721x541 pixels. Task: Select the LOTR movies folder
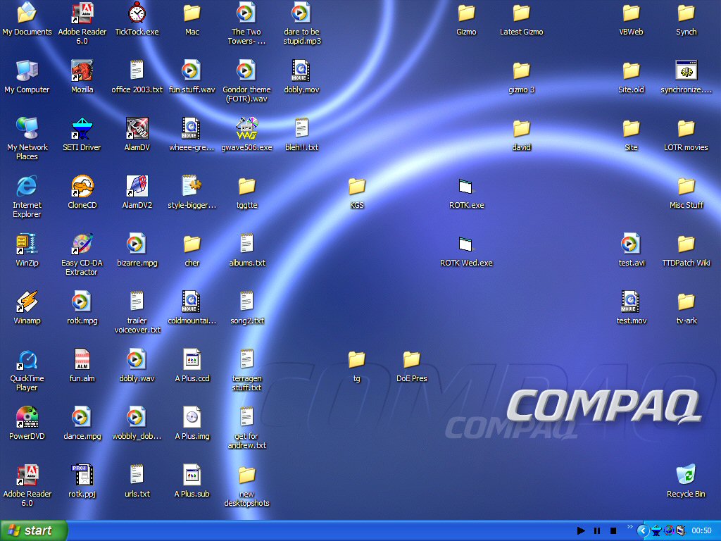pyautogui.click(x=686, y=129)
